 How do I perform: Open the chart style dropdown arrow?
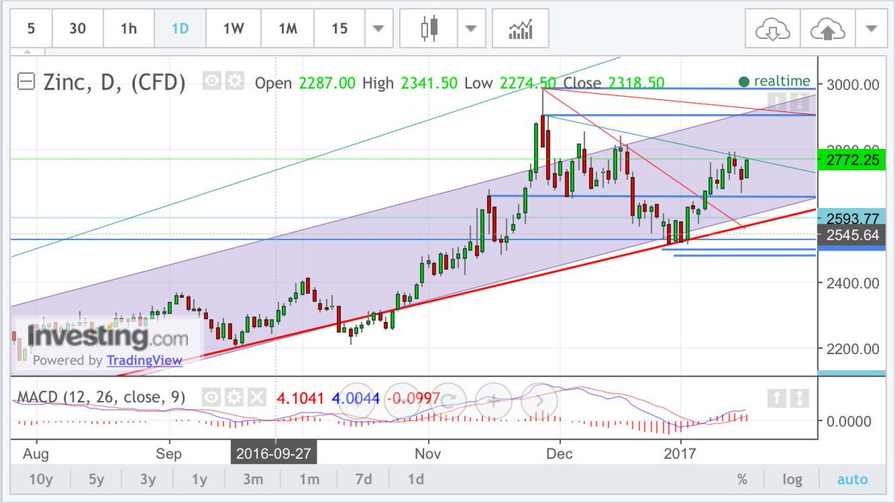click(471, 28)
